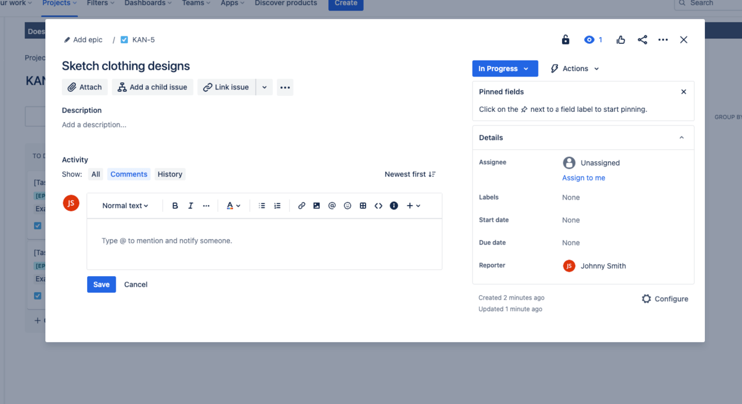Open the text color picker
Screen dimensions: 742x404
click(x=232, y=206)
